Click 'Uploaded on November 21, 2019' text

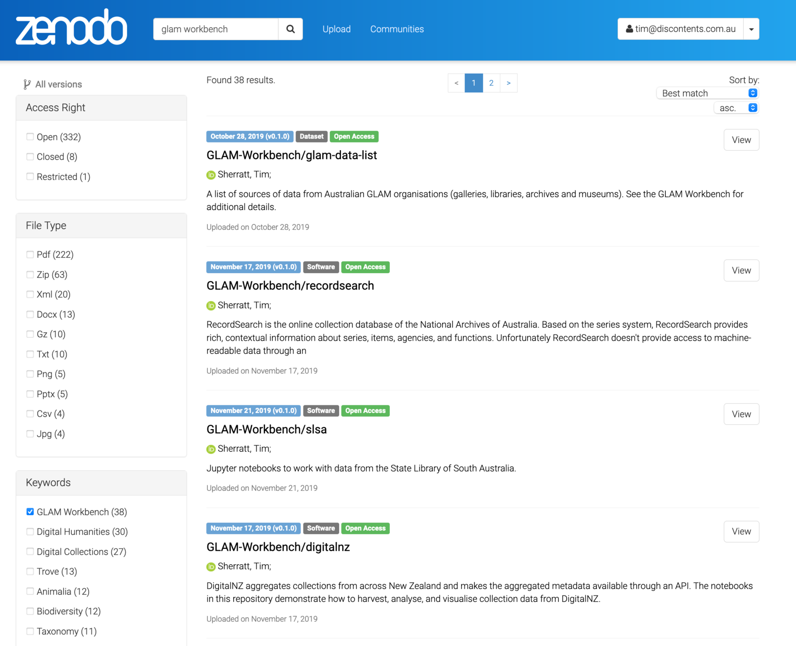point(262,489)
